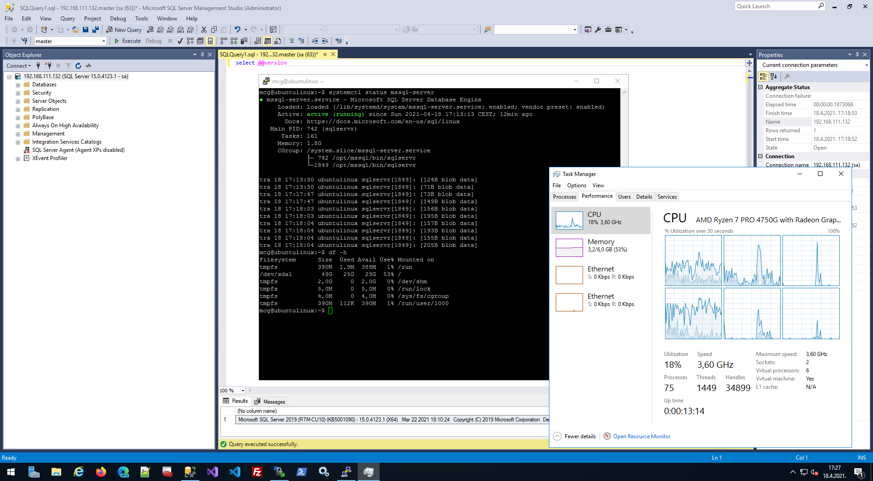Toggle Results to Text option

[x=258, y=41]
